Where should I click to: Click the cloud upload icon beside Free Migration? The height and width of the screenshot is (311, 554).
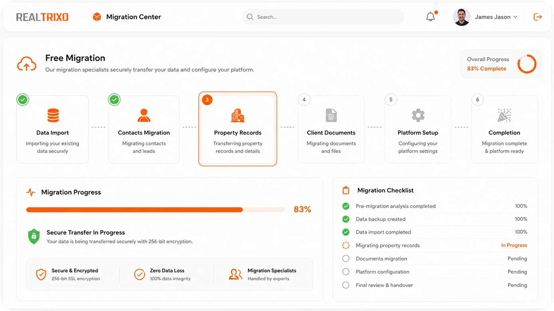(x=26, y=64)
